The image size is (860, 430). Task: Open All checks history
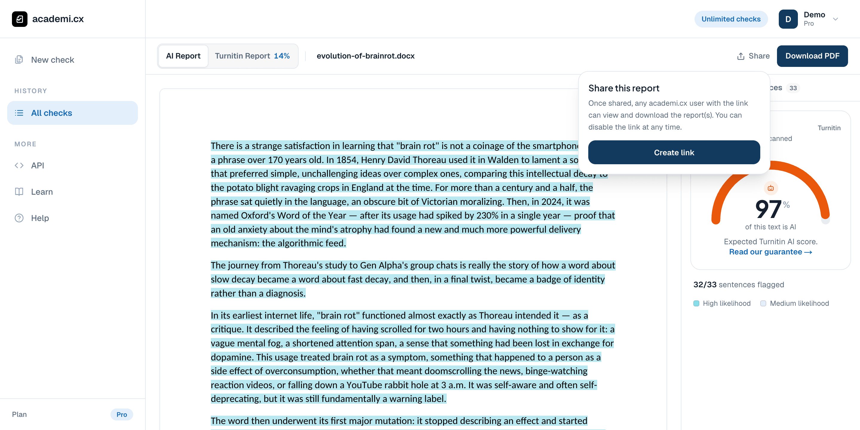tap(73, 113)
